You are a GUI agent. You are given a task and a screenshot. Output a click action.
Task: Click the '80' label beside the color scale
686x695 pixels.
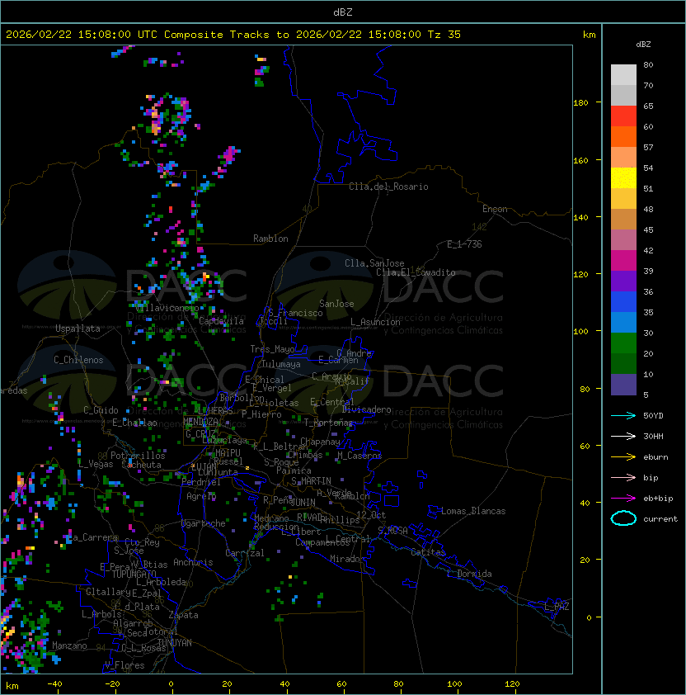tap(648, 64)
